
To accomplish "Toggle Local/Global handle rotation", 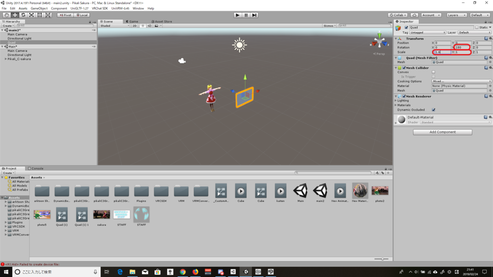I will 82,15.
